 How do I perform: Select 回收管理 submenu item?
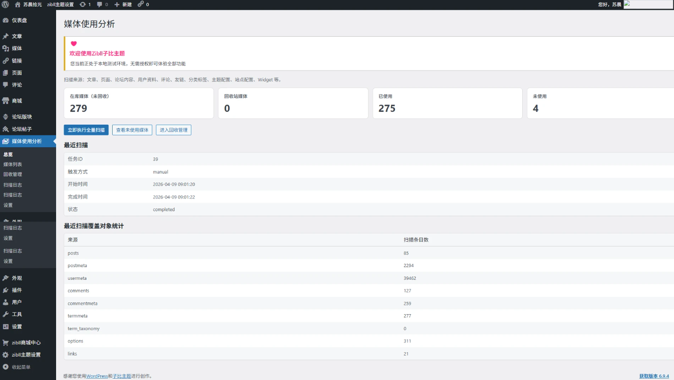[13, 174]
